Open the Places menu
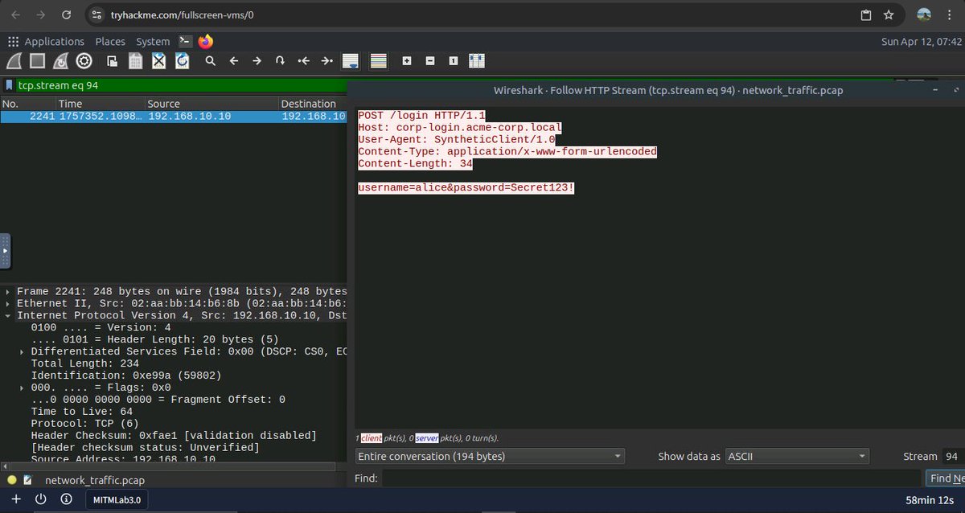The image size is (965, 513). [x=110, y=41]
